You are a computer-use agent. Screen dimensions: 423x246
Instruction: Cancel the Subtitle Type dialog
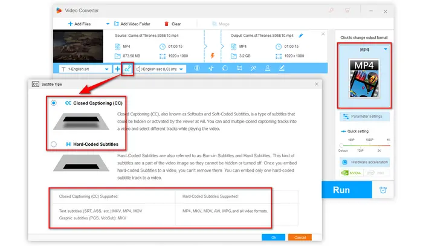[300, 238]
